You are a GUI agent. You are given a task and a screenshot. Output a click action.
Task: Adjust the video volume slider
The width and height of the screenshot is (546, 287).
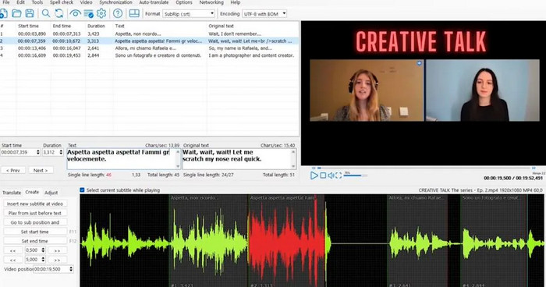(x=355, y=175)
